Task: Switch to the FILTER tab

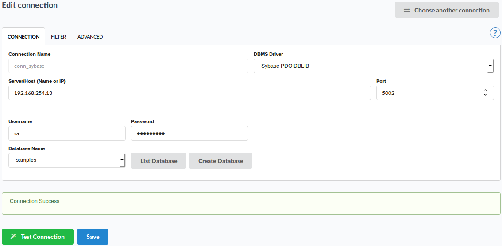Action: click(58, 37)
